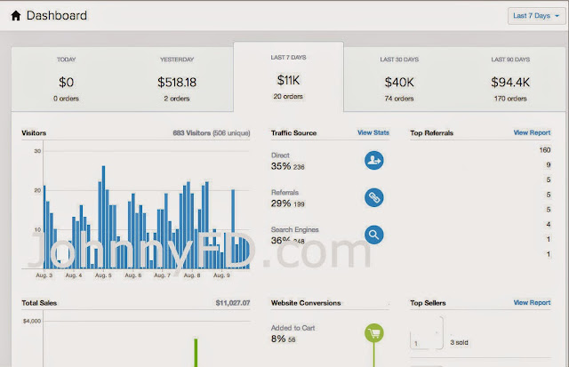Click the referral count 9
Viewport: 569px width, 367px height.
549,165
